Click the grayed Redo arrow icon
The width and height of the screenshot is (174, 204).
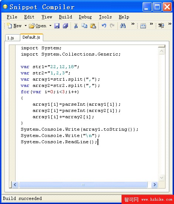[x=112, y=26]
